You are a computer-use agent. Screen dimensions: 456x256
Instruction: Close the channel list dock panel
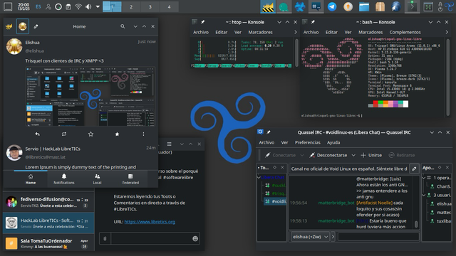pyautogui.click(x=282, y=168)
